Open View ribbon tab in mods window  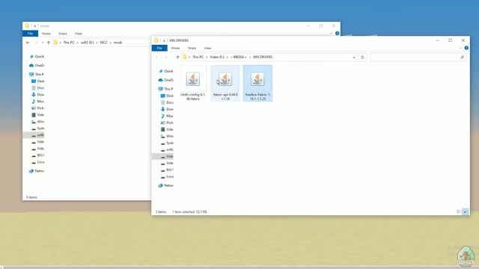(79, 34)
